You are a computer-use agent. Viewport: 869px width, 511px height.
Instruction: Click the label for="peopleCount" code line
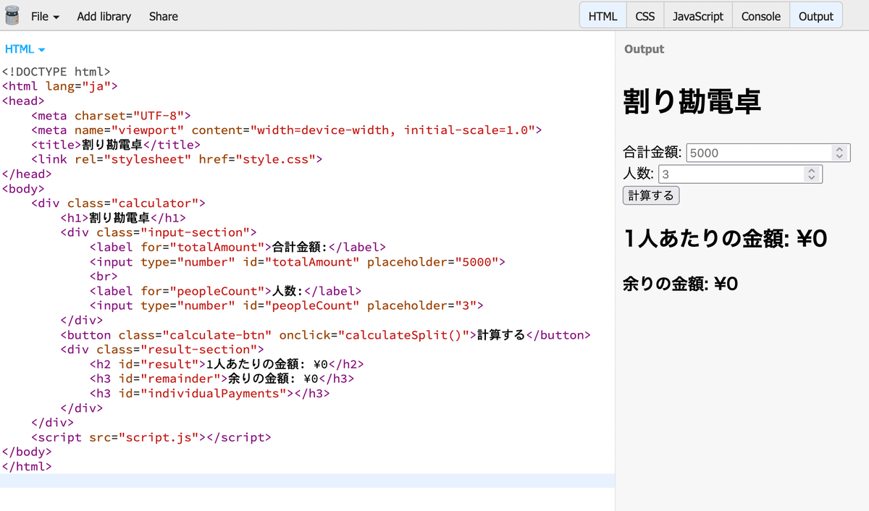tap(225, 291)
